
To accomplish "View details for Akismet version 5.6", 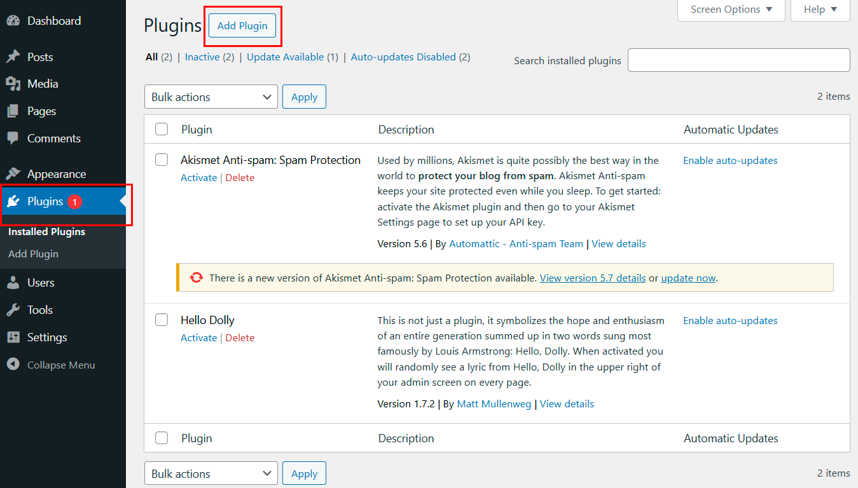I will tap(619, 244).
